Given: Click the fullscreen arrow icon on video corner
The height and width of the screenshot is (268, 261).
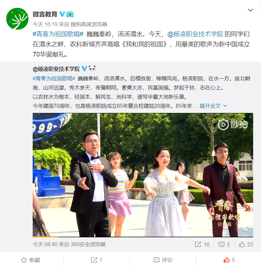Looking at the screenshot, I should pyautogui.click(x=245, y=229).
